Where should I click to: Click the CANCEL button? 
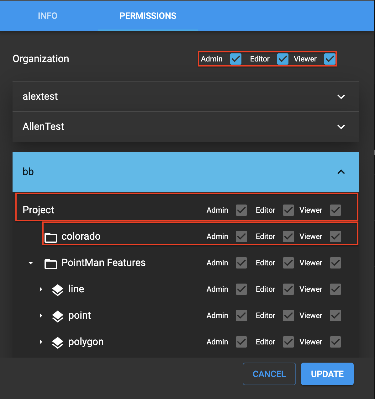269,374
